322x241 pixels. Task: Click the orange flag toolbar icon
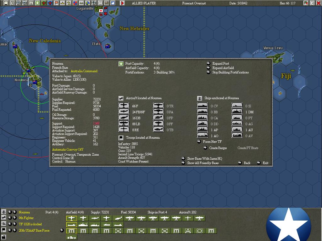[56, 3]
